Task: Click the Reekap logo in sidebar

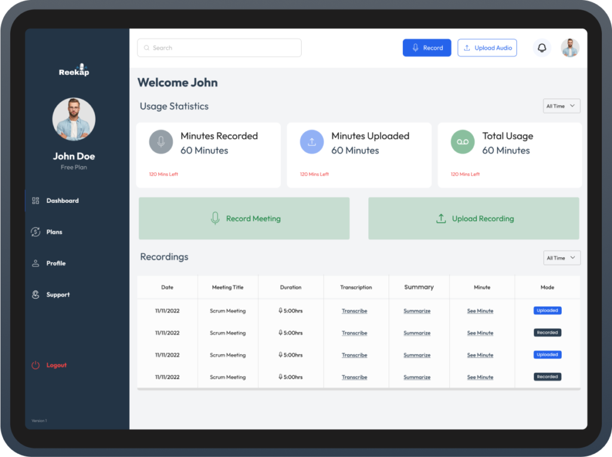Action: (74, 71)
